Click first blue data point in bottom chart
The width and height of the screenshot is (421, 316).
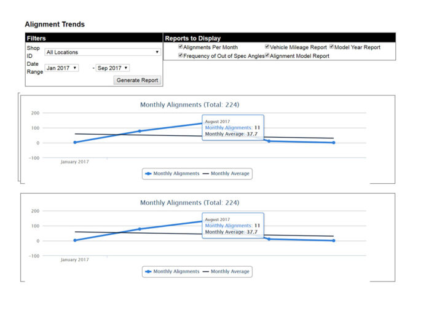(x=75, y=240)
